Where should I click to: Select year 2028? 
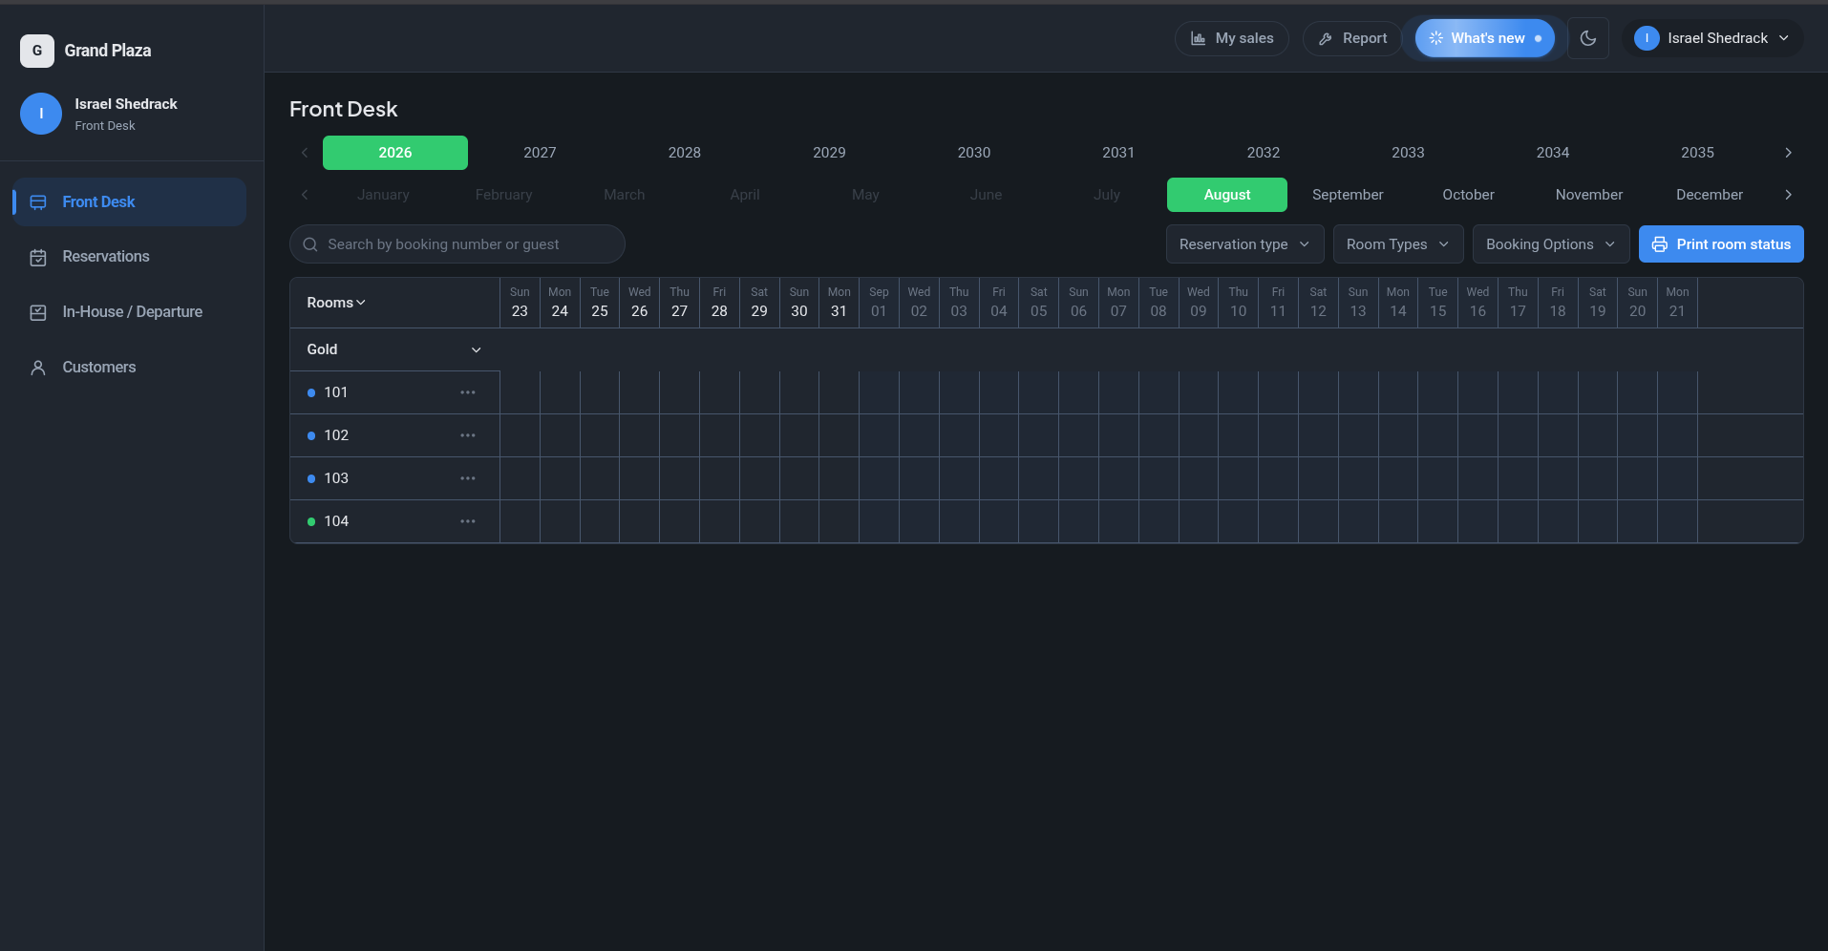(685, 153)
